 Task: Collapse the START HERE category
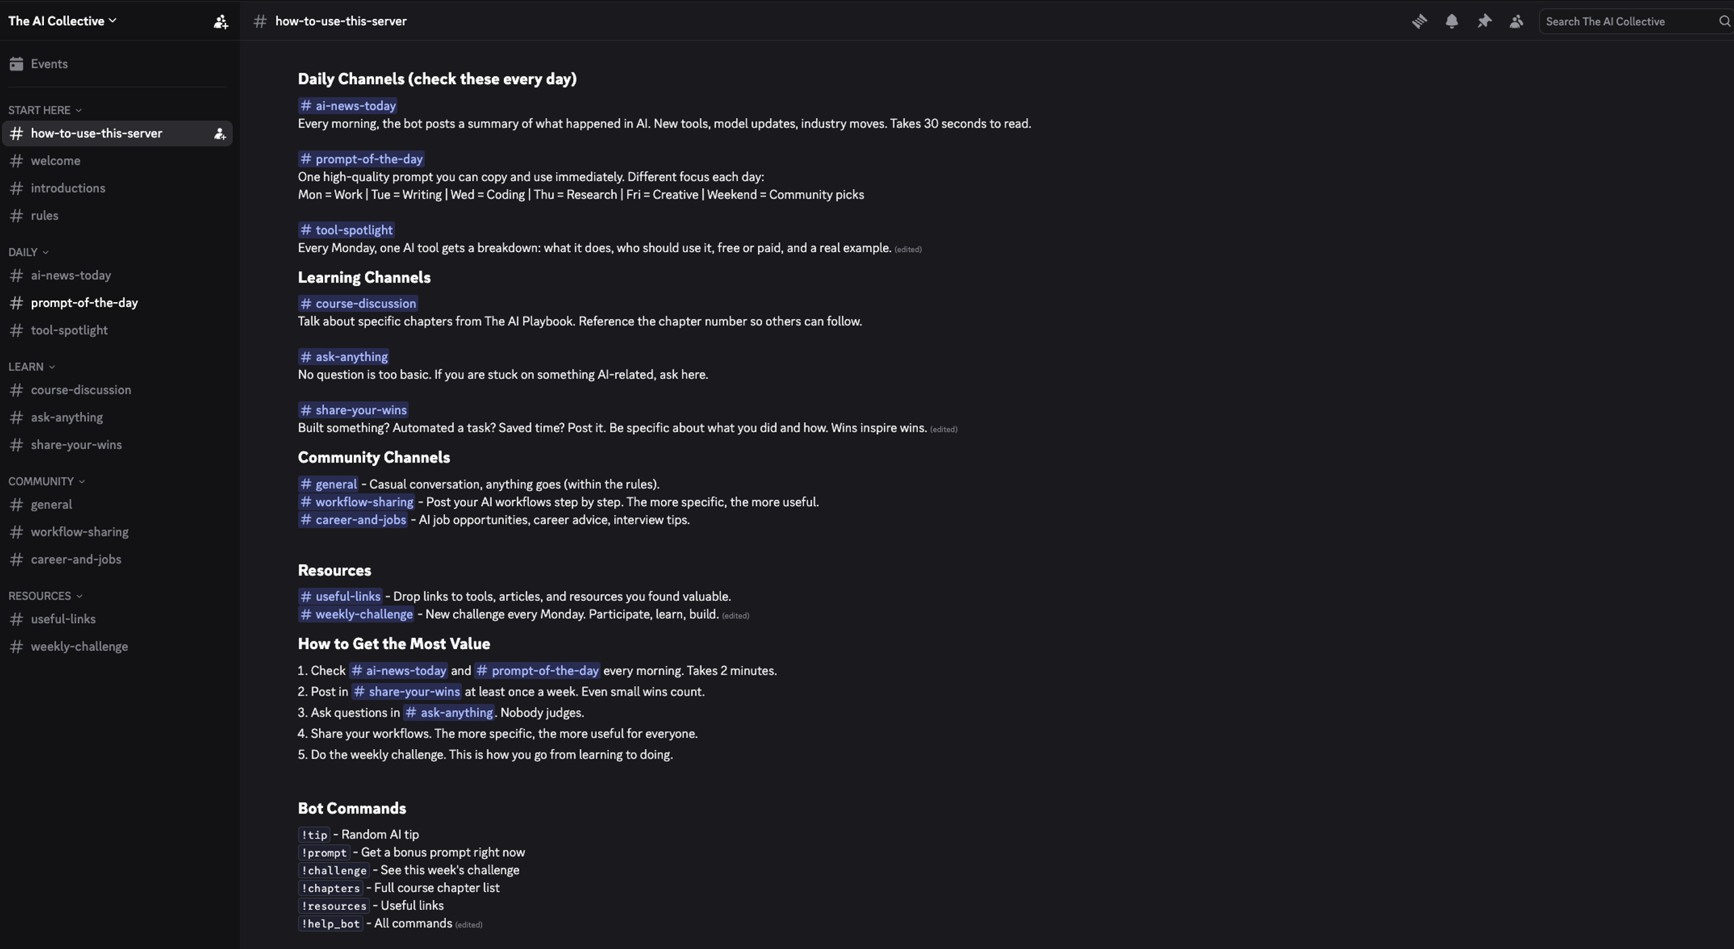click(45, 110)
